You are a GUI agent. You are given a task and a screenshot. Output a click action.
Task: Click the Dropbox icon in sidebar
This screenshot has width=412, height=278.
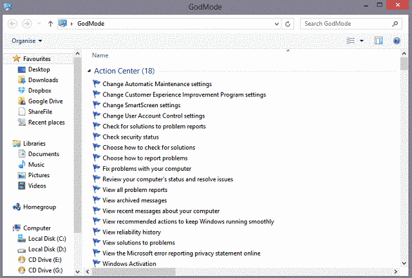pos(21,91)
